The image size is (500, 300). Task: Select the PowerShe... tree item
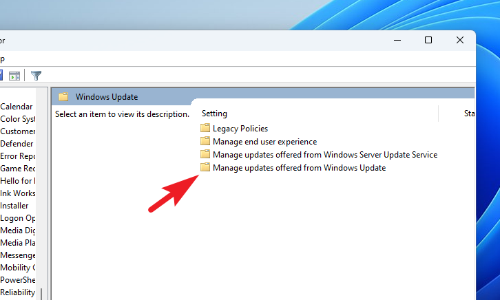coord(17,280)
